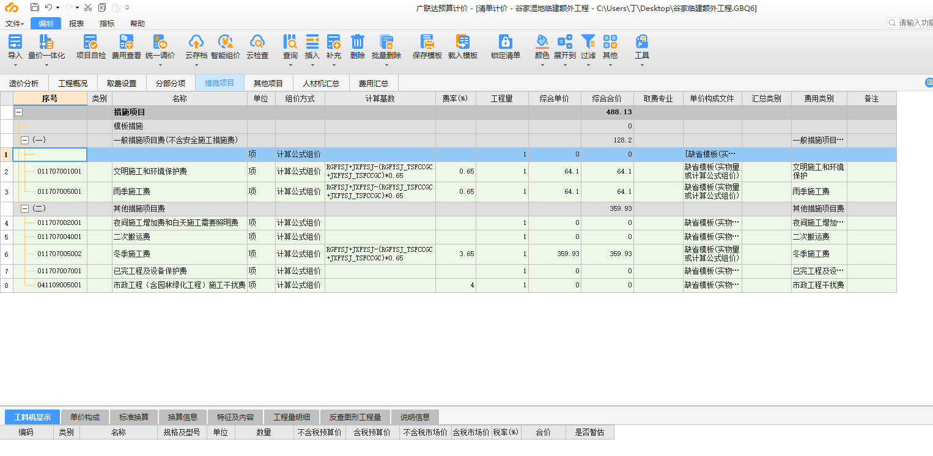Open dropdown arrow under 统一调价

[160, 65]
